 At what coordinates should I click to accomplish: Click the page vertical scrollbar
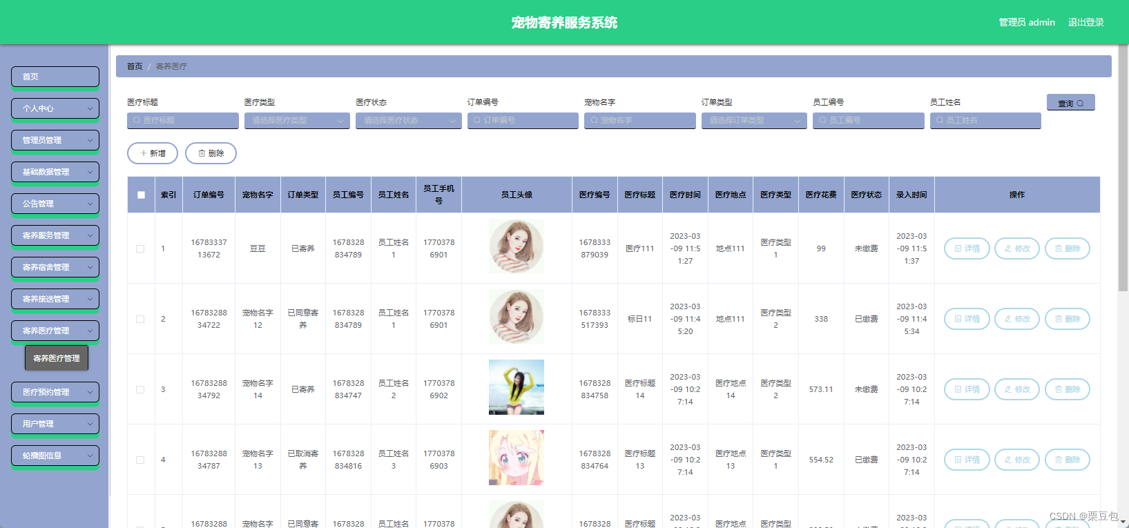[1123, 169]
